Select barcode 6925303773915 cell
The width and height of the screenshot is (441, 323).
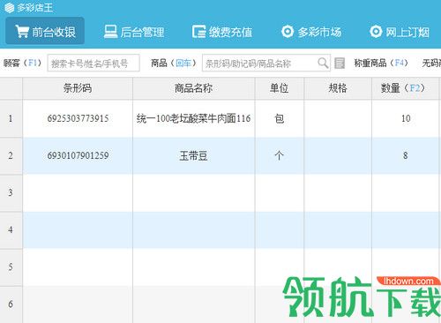click(x=78, y=118)
